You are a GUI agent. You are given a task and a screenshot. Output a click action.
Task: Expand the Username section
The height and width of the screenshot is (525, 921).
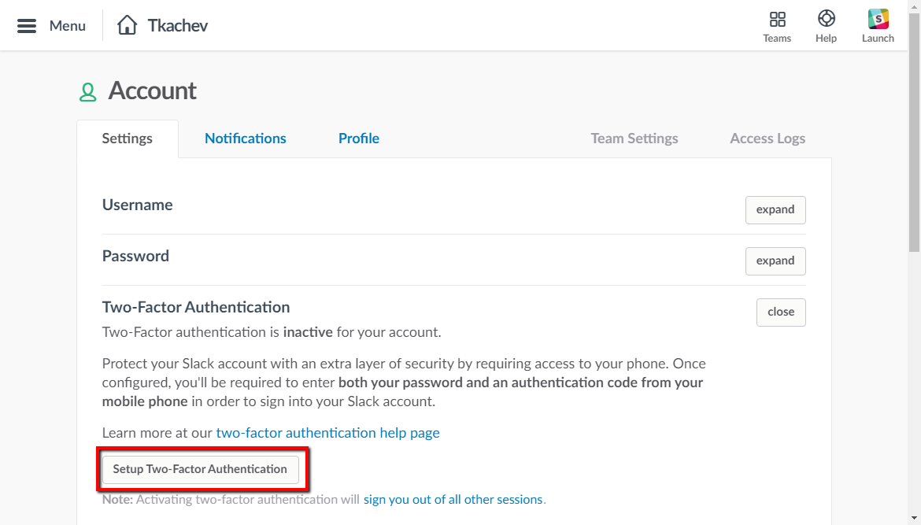tap(775, 210)
